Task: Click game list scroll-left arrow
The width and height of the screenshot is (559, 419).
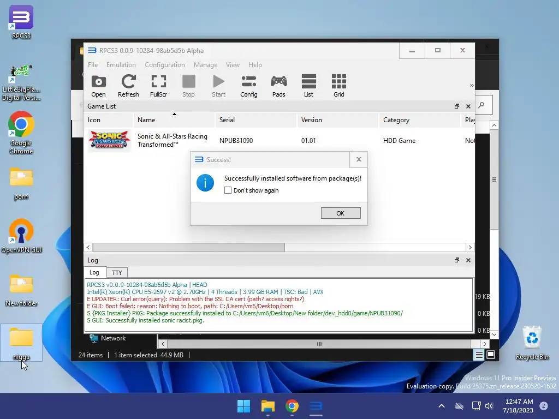Action: tap(88, 247)
